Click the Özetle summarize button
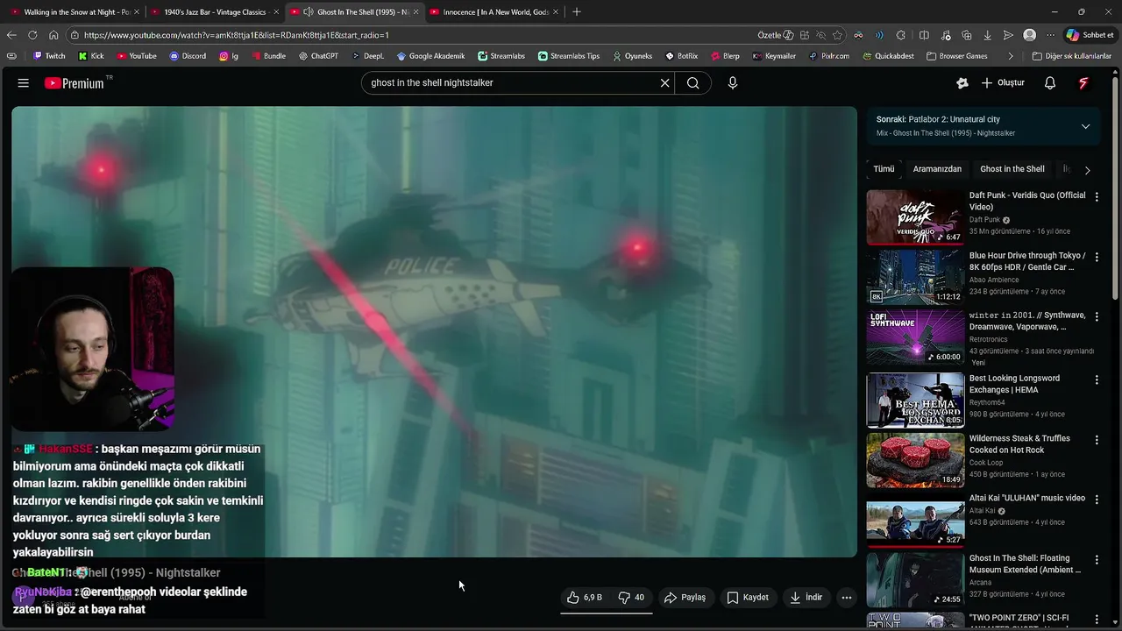Viewport: 1122px width, 631px height. click(x=775, y=35)
